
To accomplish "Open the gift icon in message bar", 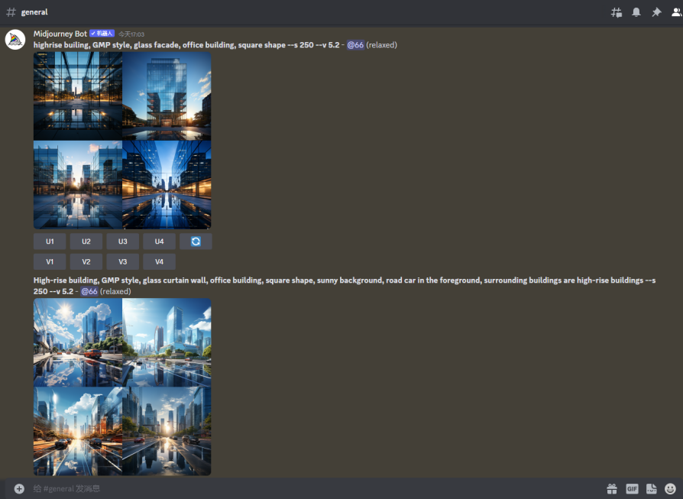I will (x=612, y=488).
